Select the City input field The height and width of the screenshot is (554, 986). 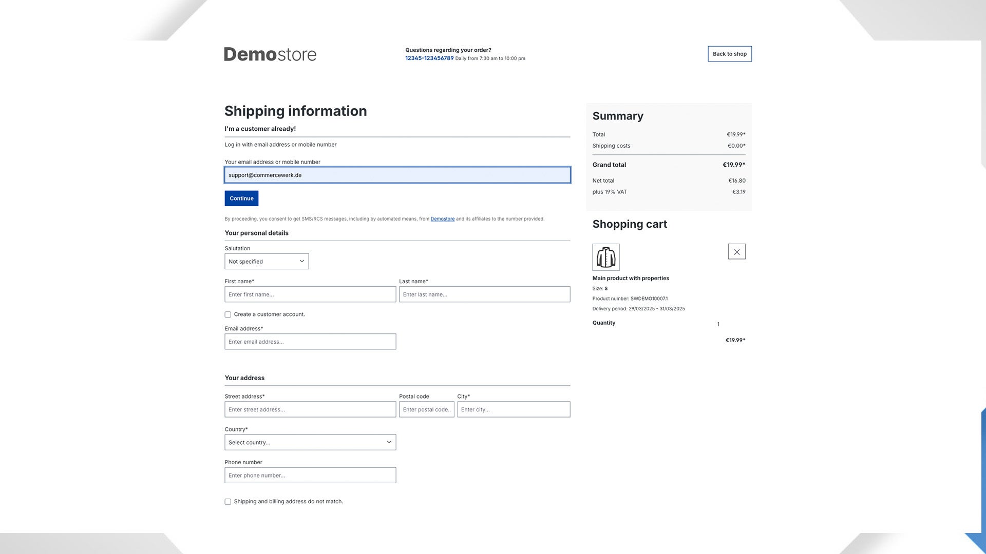514,409
